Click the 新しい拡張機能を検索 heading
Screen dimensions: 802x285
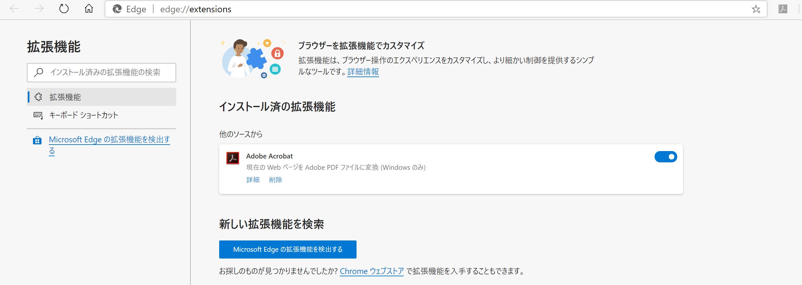tap(272, 224)
